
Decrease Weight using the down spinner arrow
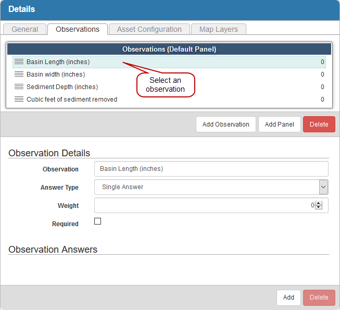point(319,207)
